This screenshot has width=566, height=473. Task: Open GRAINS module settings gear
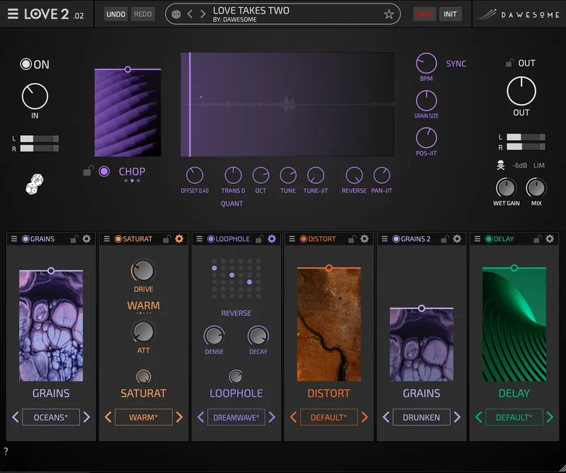[x=86, y=239]
